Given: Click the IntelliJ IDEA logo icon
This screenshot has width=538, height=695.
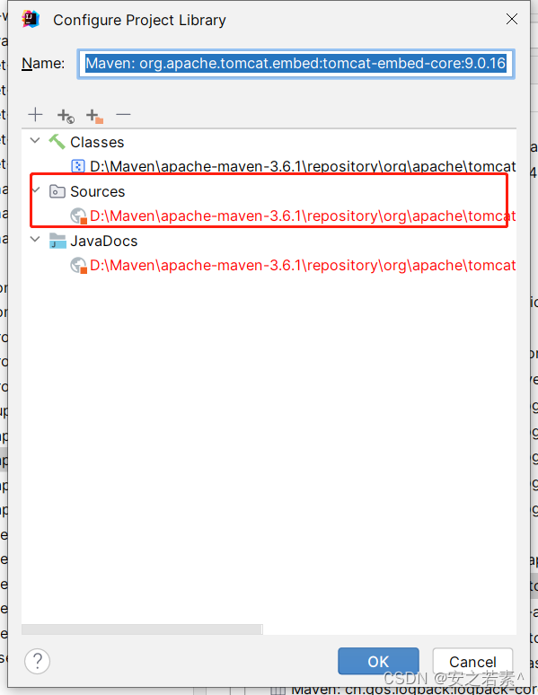Looking at the screenshot, I should tap(31, 19).
